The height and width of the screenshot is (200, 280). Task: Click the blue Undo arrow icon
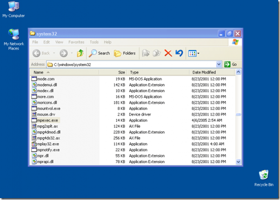[179, 53]
